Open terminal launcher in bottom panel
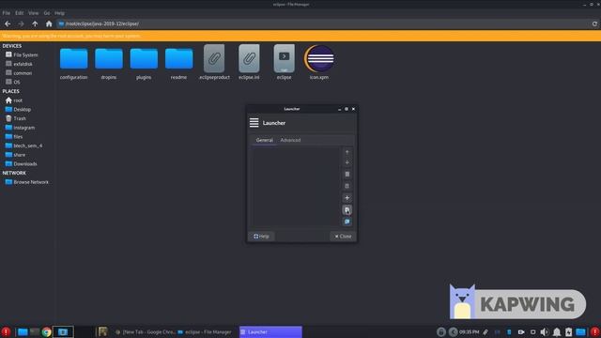The height and width of the screenshot is (338, 601). tap(35, 331)
